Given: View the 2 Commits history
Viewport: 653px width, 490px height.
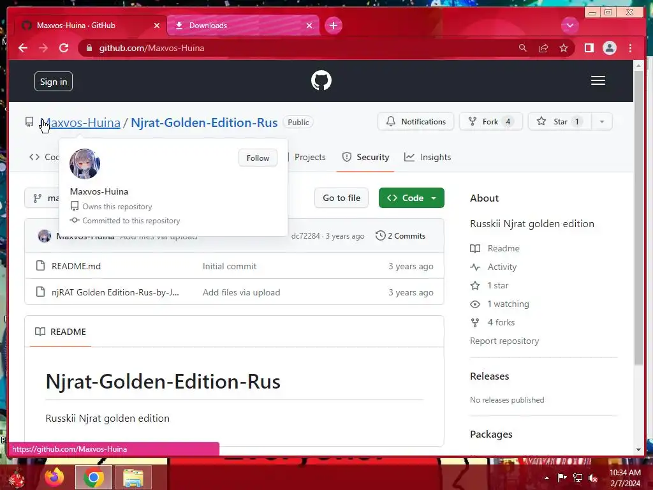Looking at the screenshot, I should point(400,236).
